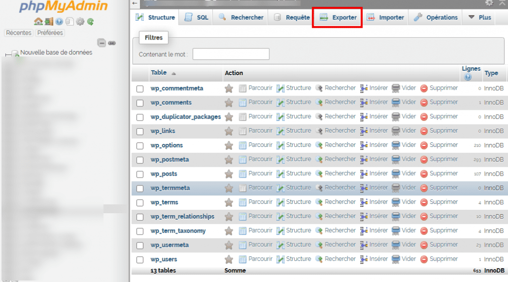Open the Rechercher tab

pyautogui.click(x=241, y=17)
